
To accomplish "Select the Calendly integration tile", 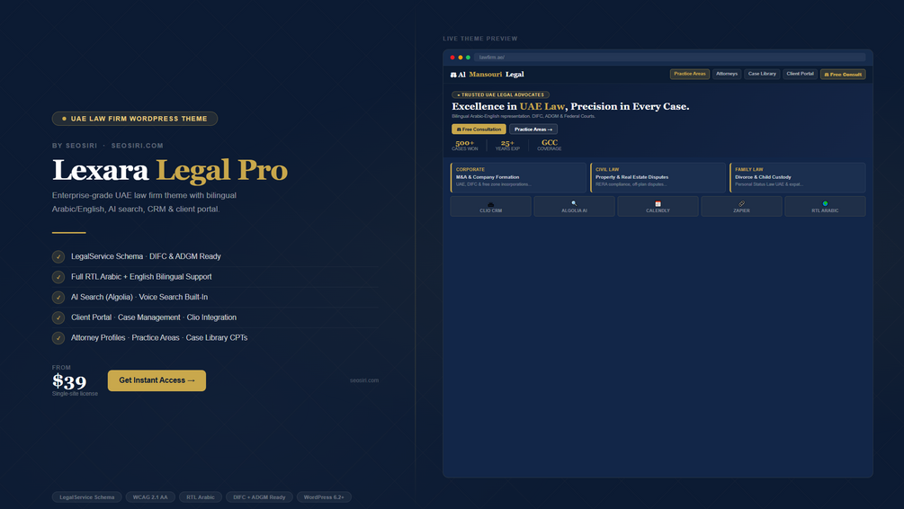I will point(658,206).
